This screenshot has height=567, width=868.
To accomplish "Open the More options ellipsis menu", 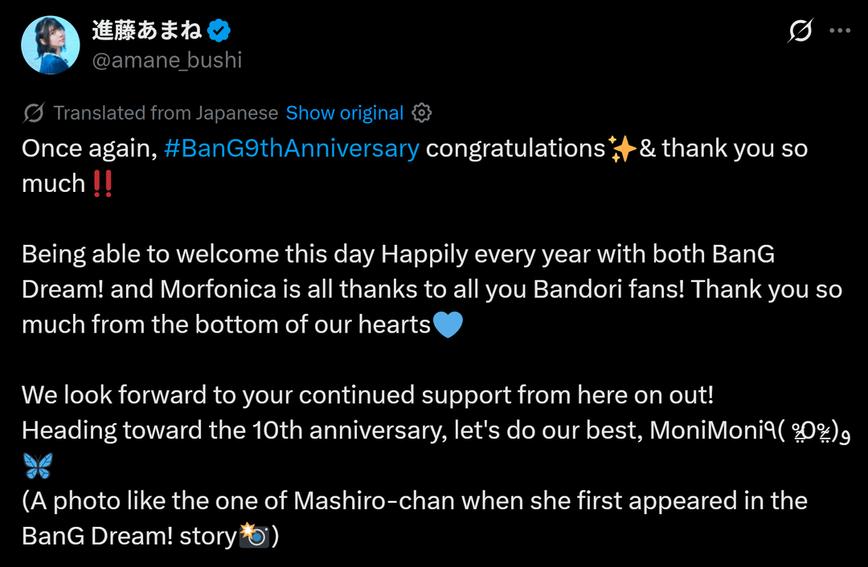I will click(x=840, y=31).
